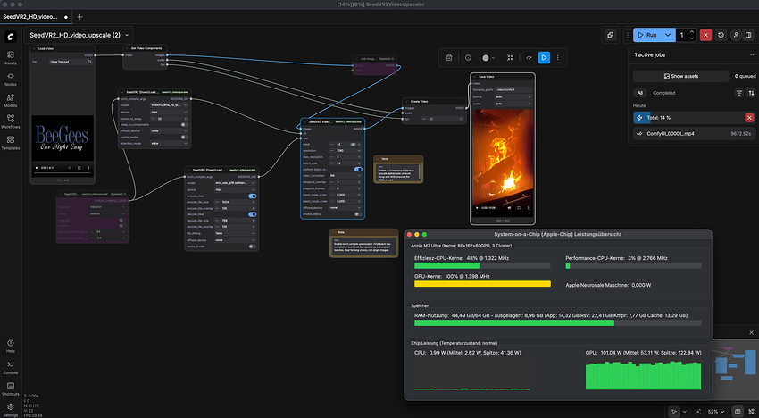Screen dimensions: 759x418
Task: Open the Nodes library panel
Action: tap(10, 79)
